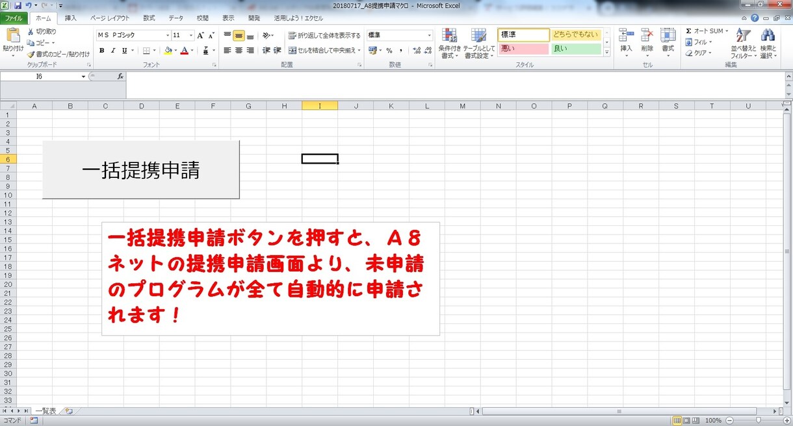Click the macro record icon in status bar
The image size is (793, 426).
point(34,421)
